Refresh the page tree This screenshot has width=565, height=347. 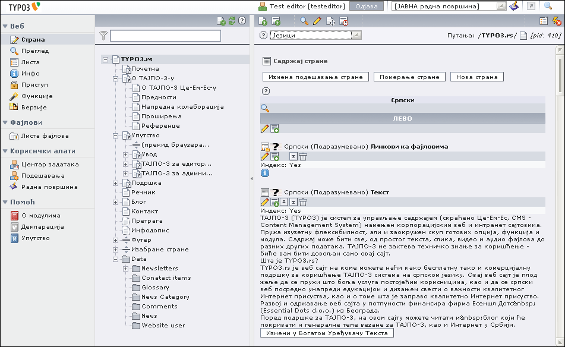(x=231, y=21)
